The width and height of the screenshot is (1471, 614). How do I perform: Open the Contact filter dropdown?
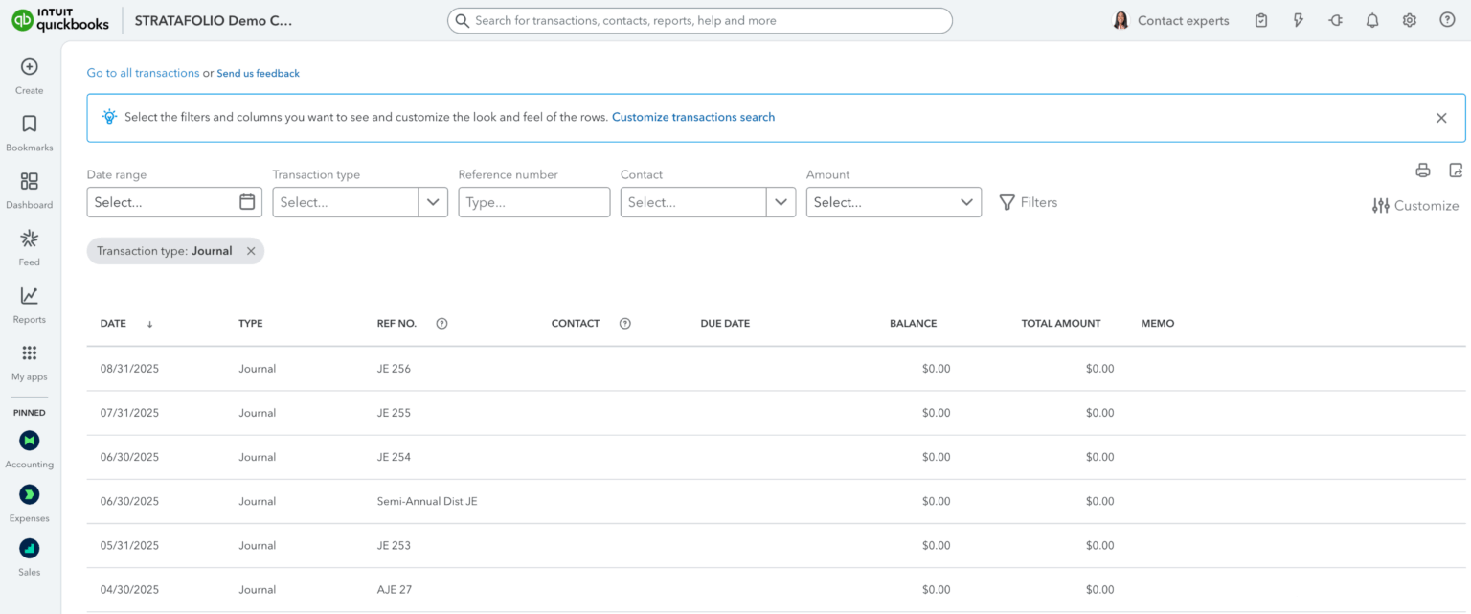click(781, 202)
